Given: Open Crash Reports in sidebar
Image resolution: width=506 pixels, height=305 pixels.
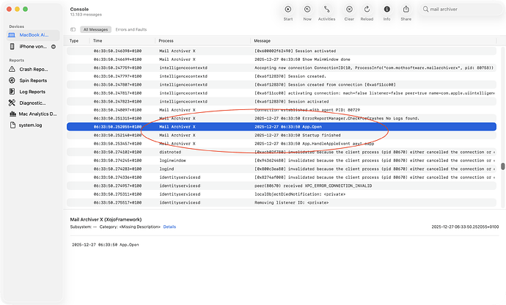Looking at the screenshot, I should click(33, 69).
